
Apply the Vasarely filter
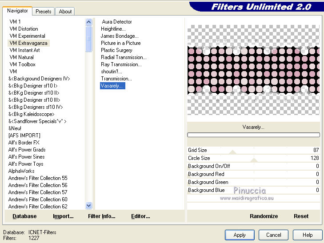tap(240, 235)
